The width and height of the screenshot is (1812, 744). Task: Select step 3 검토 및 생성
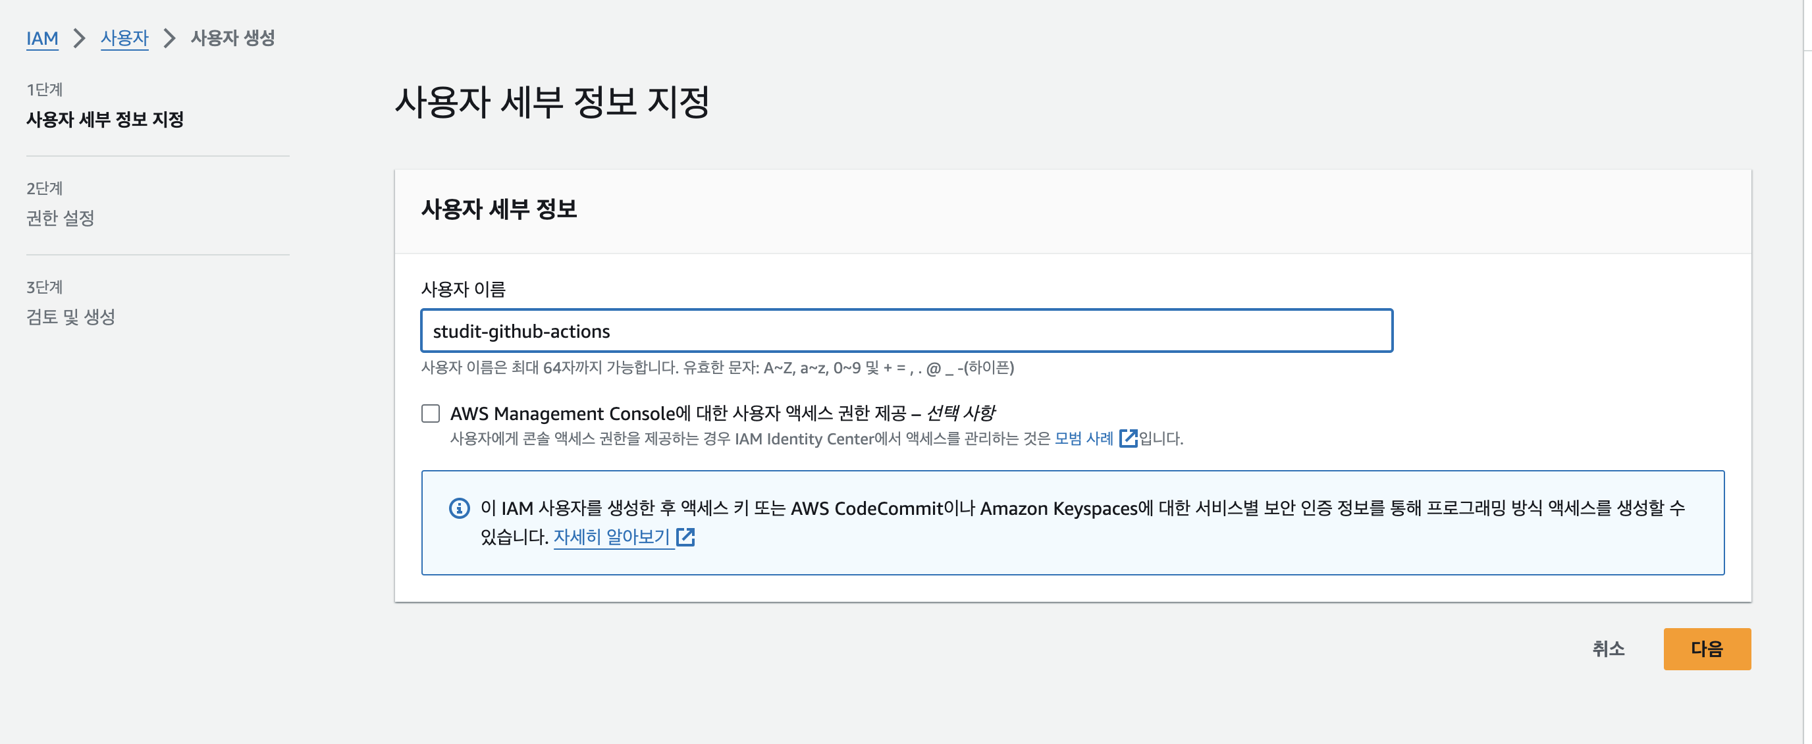(x=70, y=317)
